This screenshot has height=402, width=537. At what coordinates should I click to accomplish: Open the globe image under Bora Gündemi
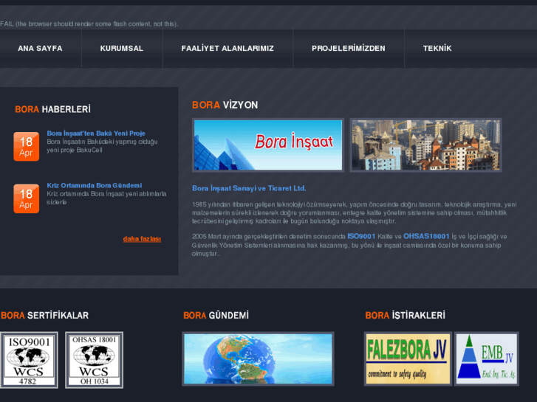point(258,359)
